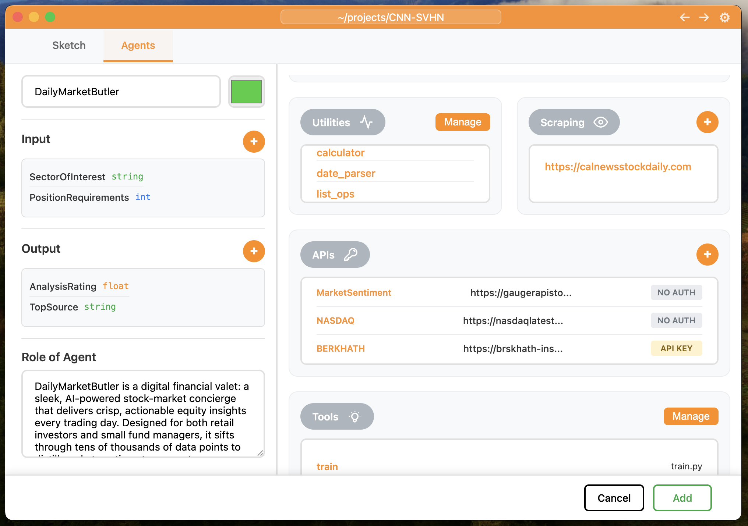Switch to the Sketch tab
The width and height of the screenshot is (748, 526).
point(69,45)
